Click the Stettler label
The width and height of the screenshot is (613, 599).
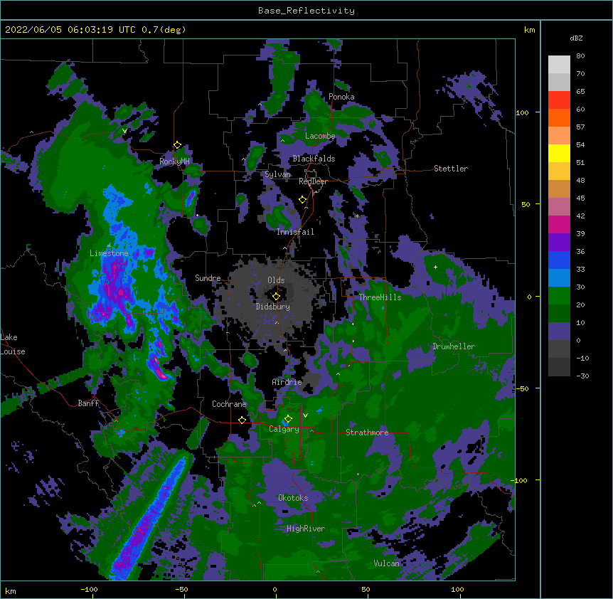coord(451,169)
